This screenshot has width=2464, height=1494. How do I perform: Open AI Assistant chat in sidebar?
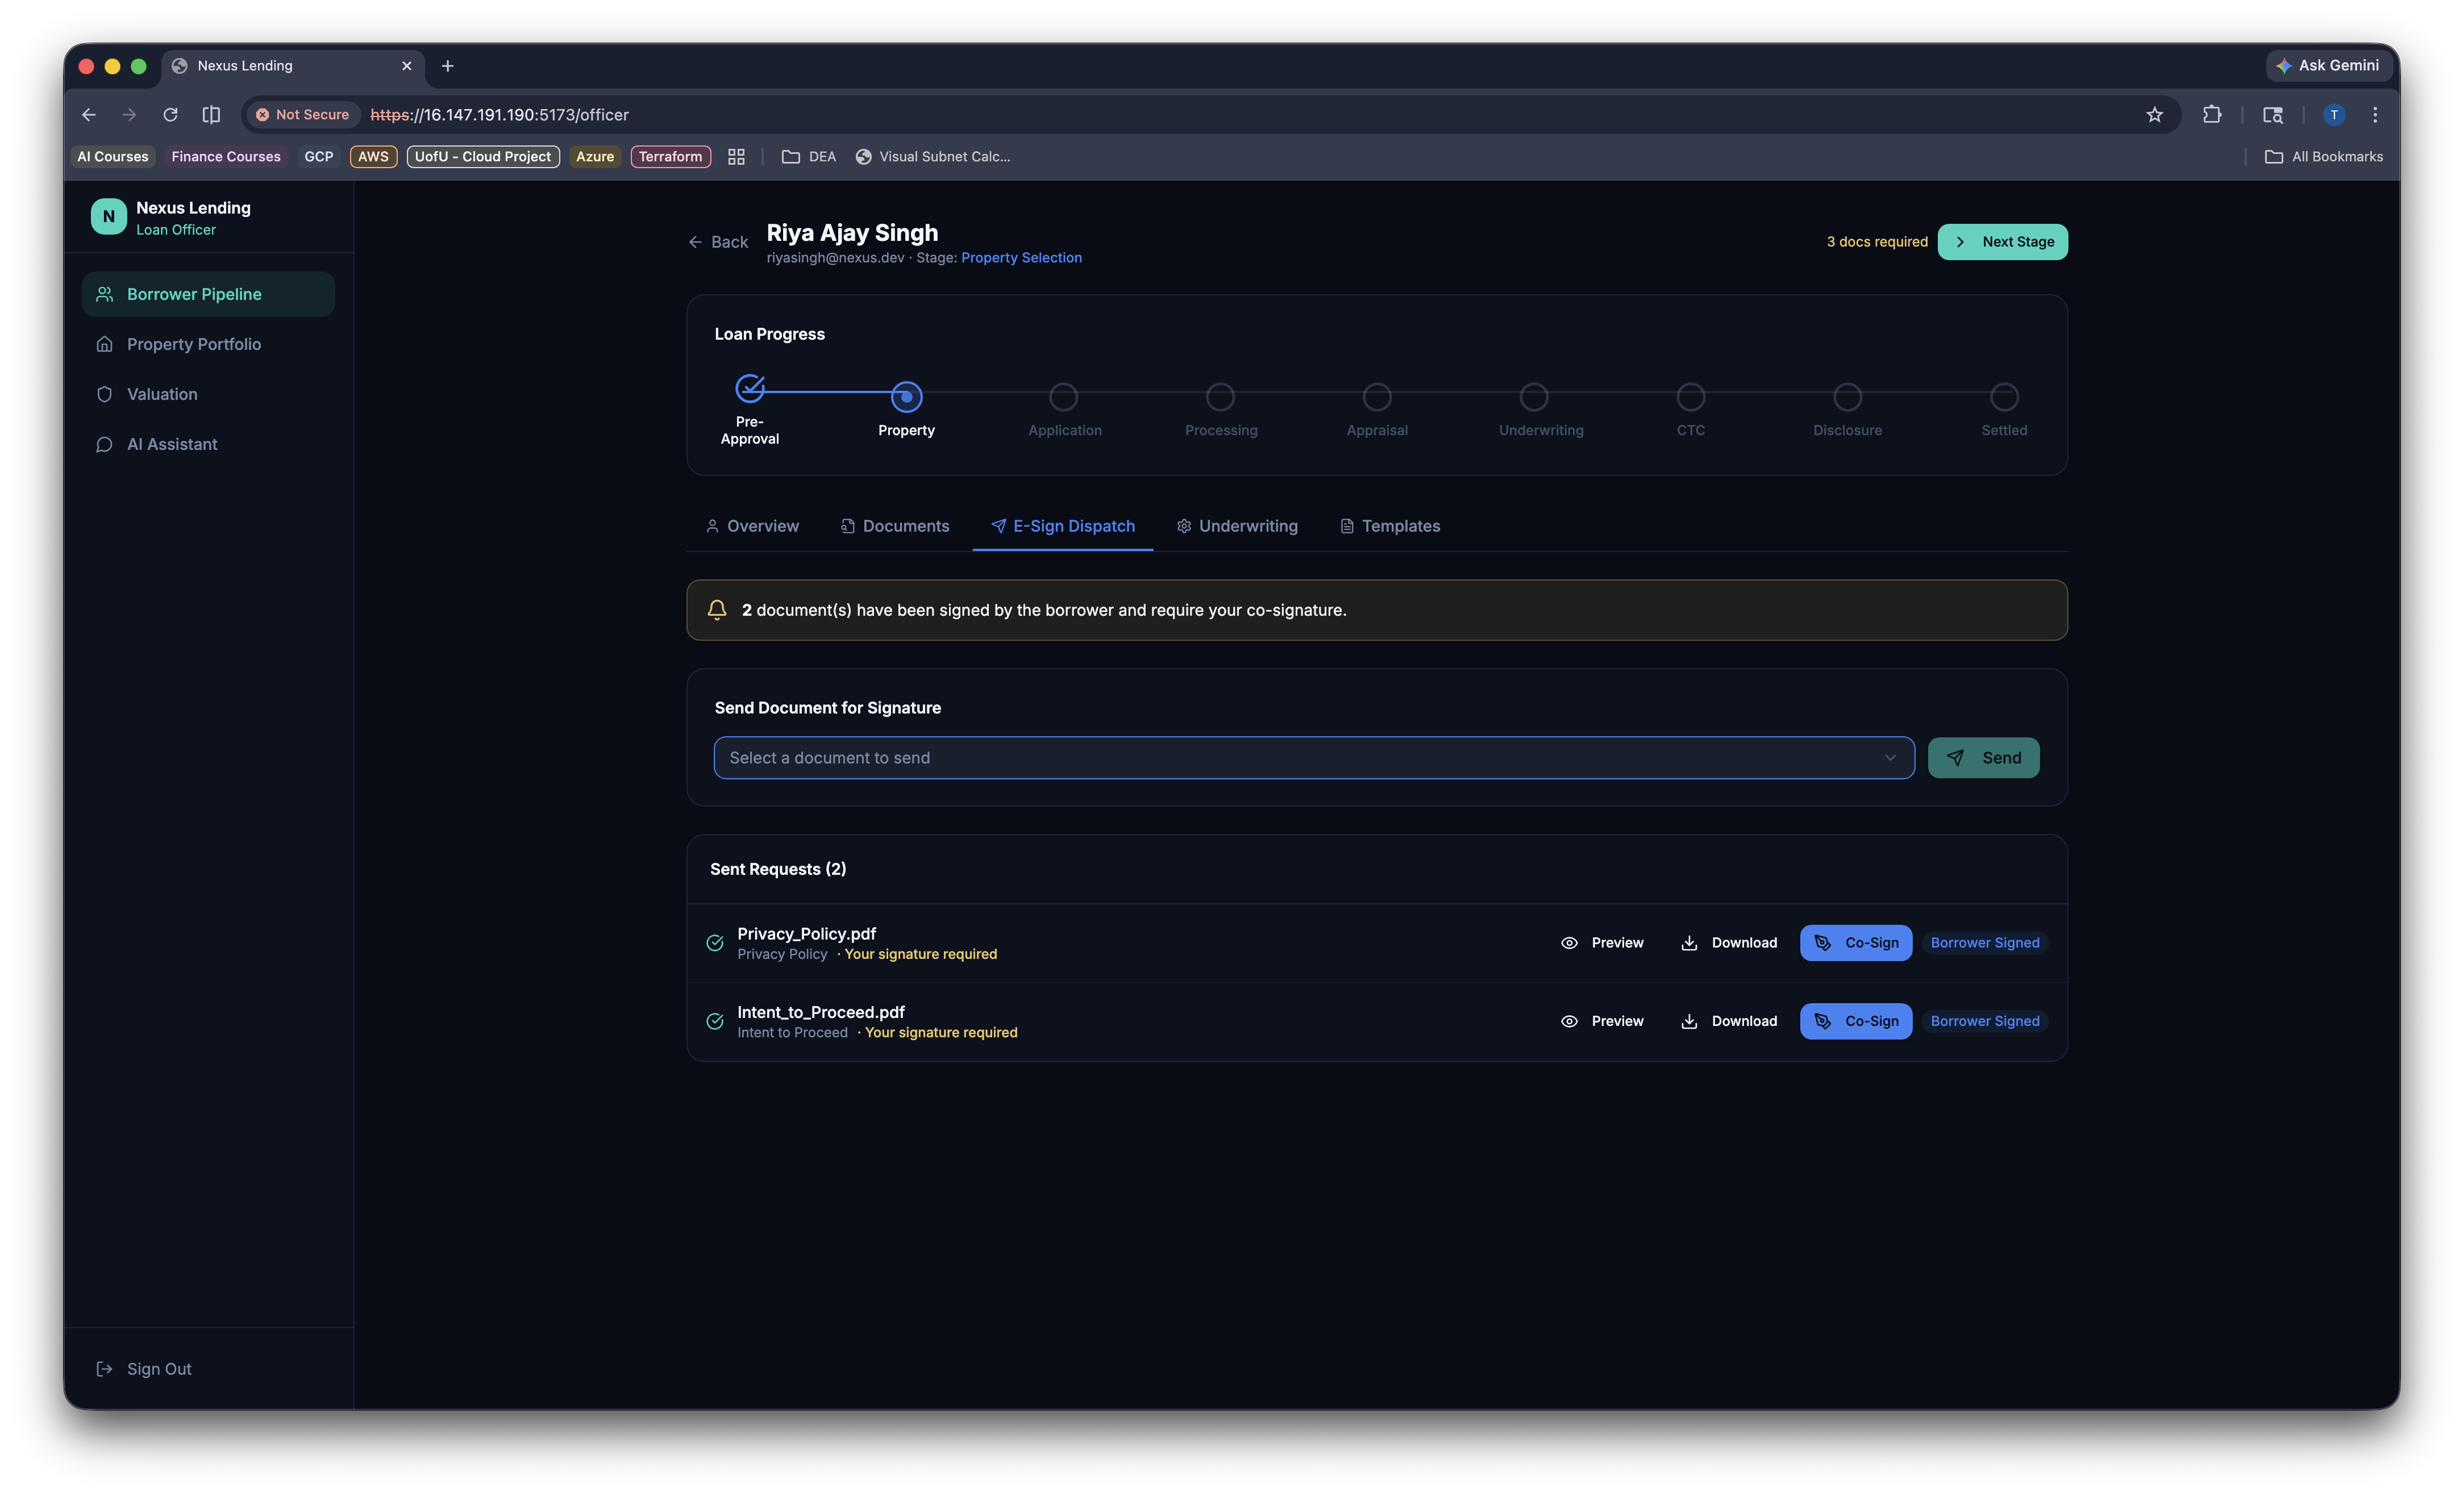coord(171,444)
